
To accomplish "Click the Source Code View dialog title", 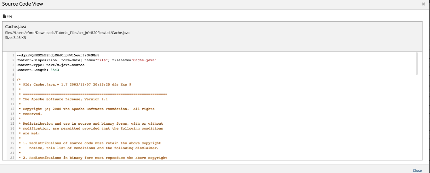I will pyautogui.click(x=23, y=4).
